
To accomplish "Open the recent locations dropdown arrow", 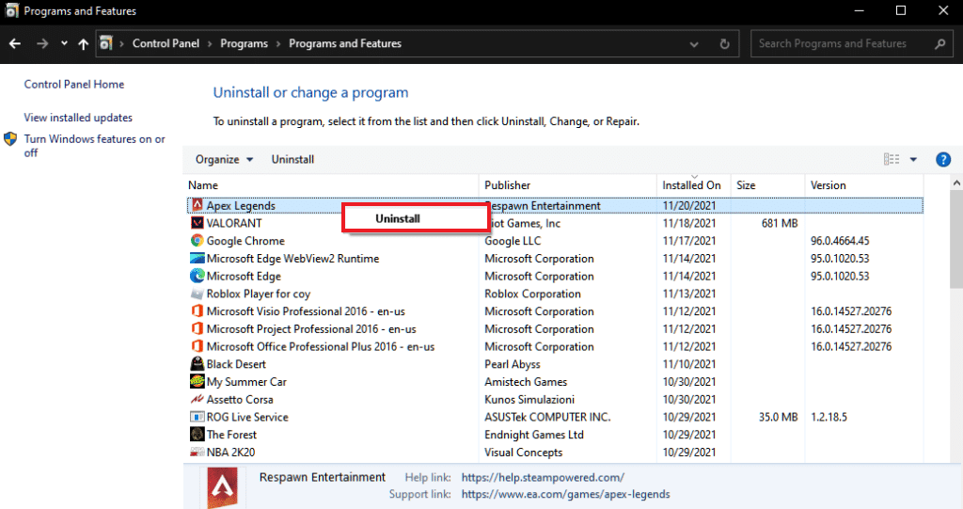I will [x=64, y=43].
